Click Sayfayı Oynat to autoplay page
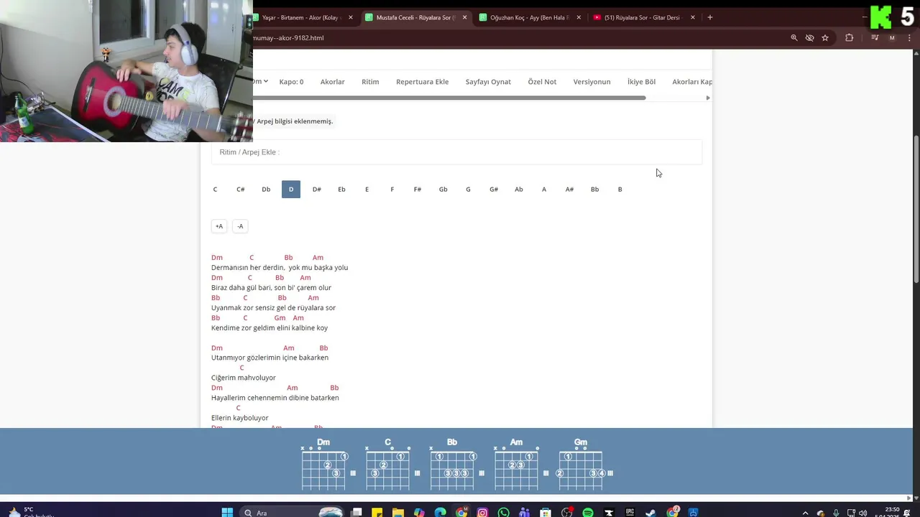 [x=488, y=82]
